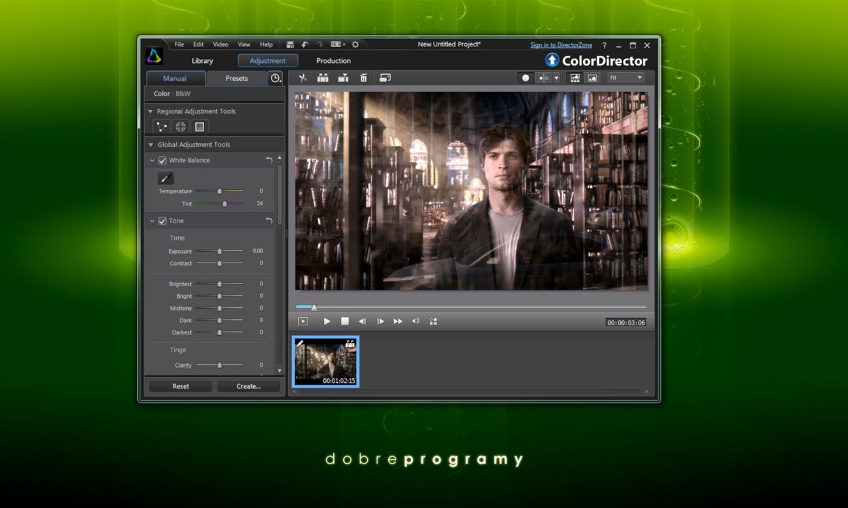Reset White Balance with its undo arrow

(x=269, y=160)
